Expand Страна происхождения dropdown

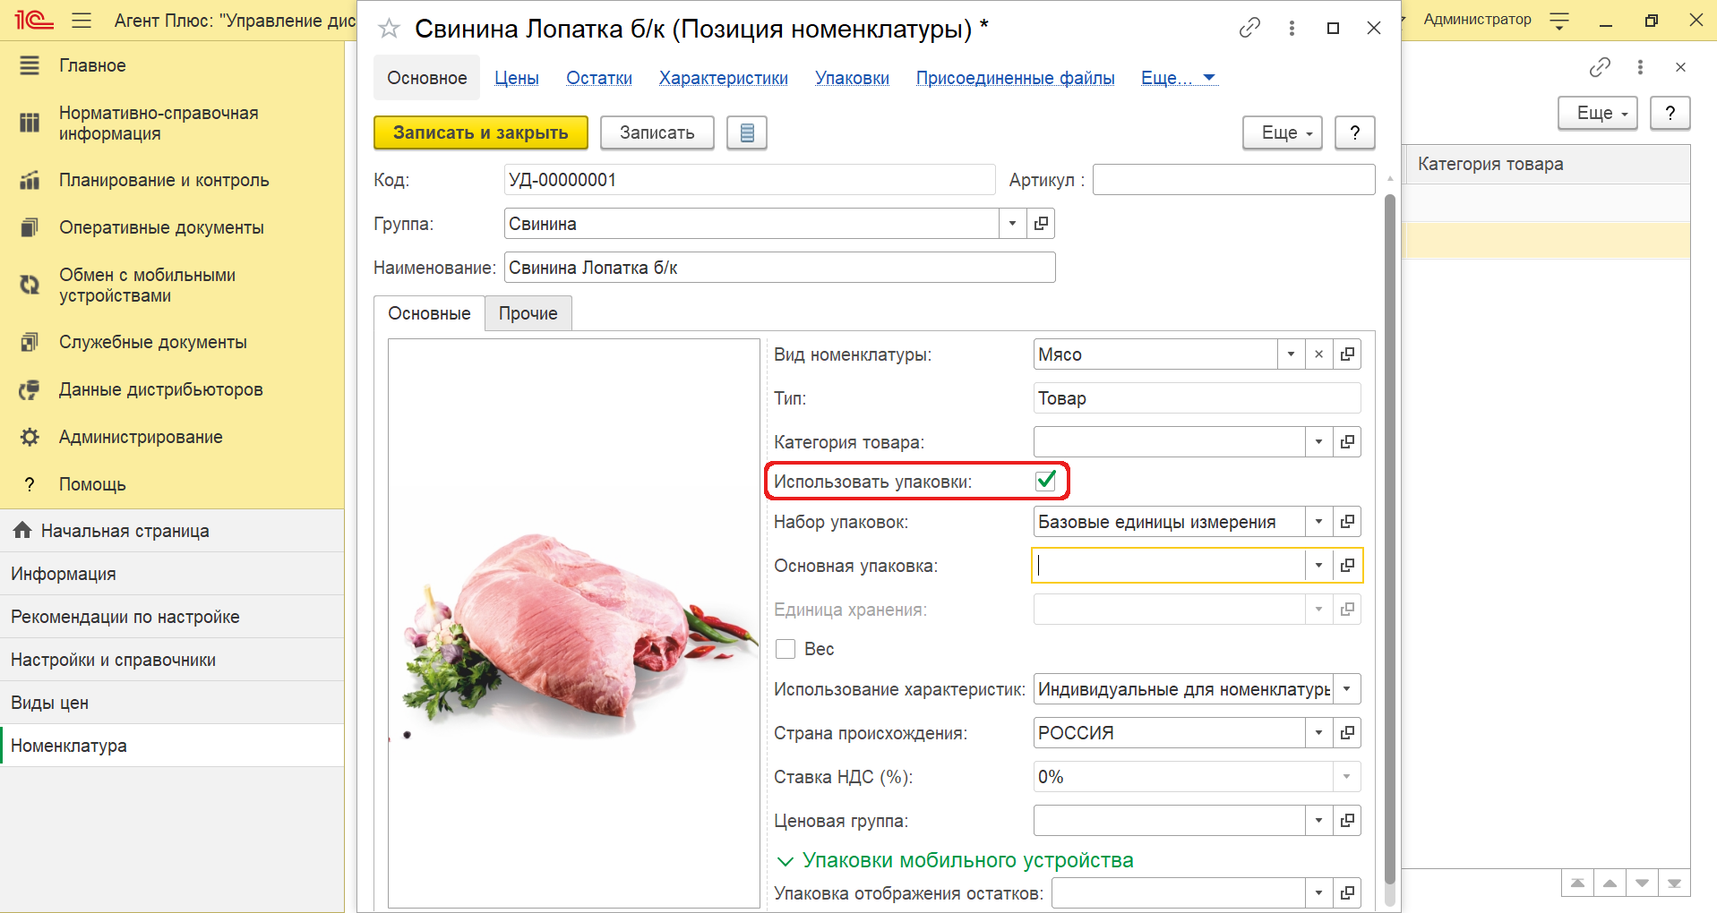pyautogui.click(x=1318, y=733)
